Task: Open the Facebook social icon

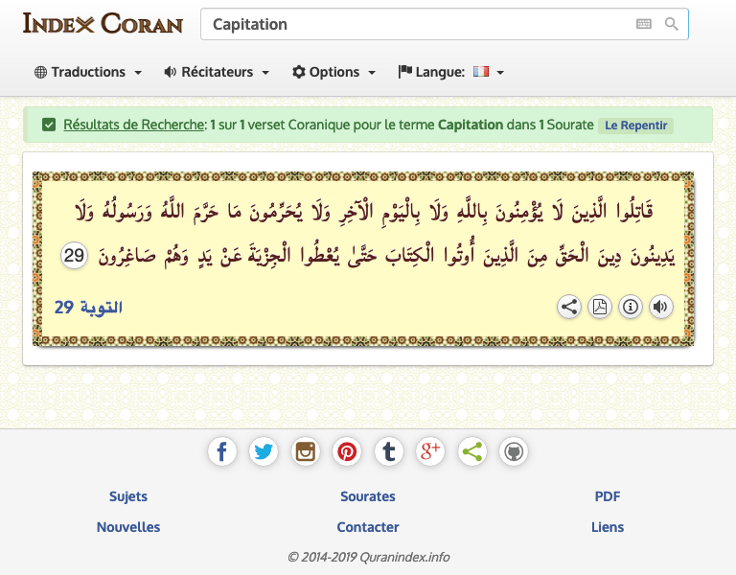Action: click(222, 452)
